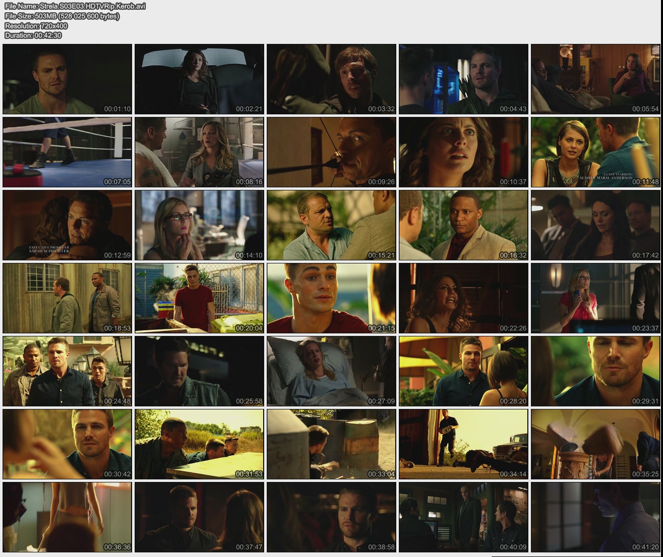Click the File Size 503MB text
663x557 pixels.
[62, 16]
